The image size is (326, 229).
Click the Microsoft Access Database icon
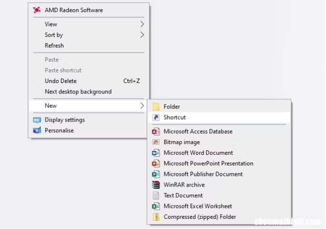point(156,132)
